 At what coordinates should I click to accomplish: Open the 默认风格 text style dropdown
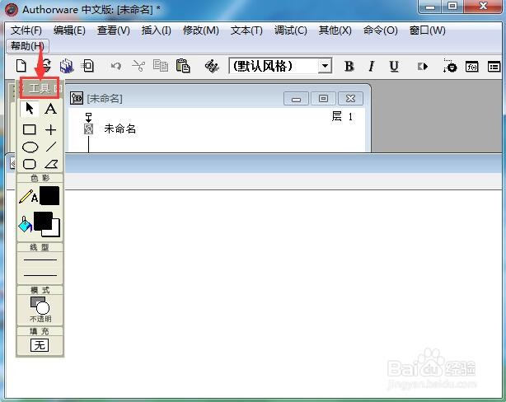[x=325, y=66]
